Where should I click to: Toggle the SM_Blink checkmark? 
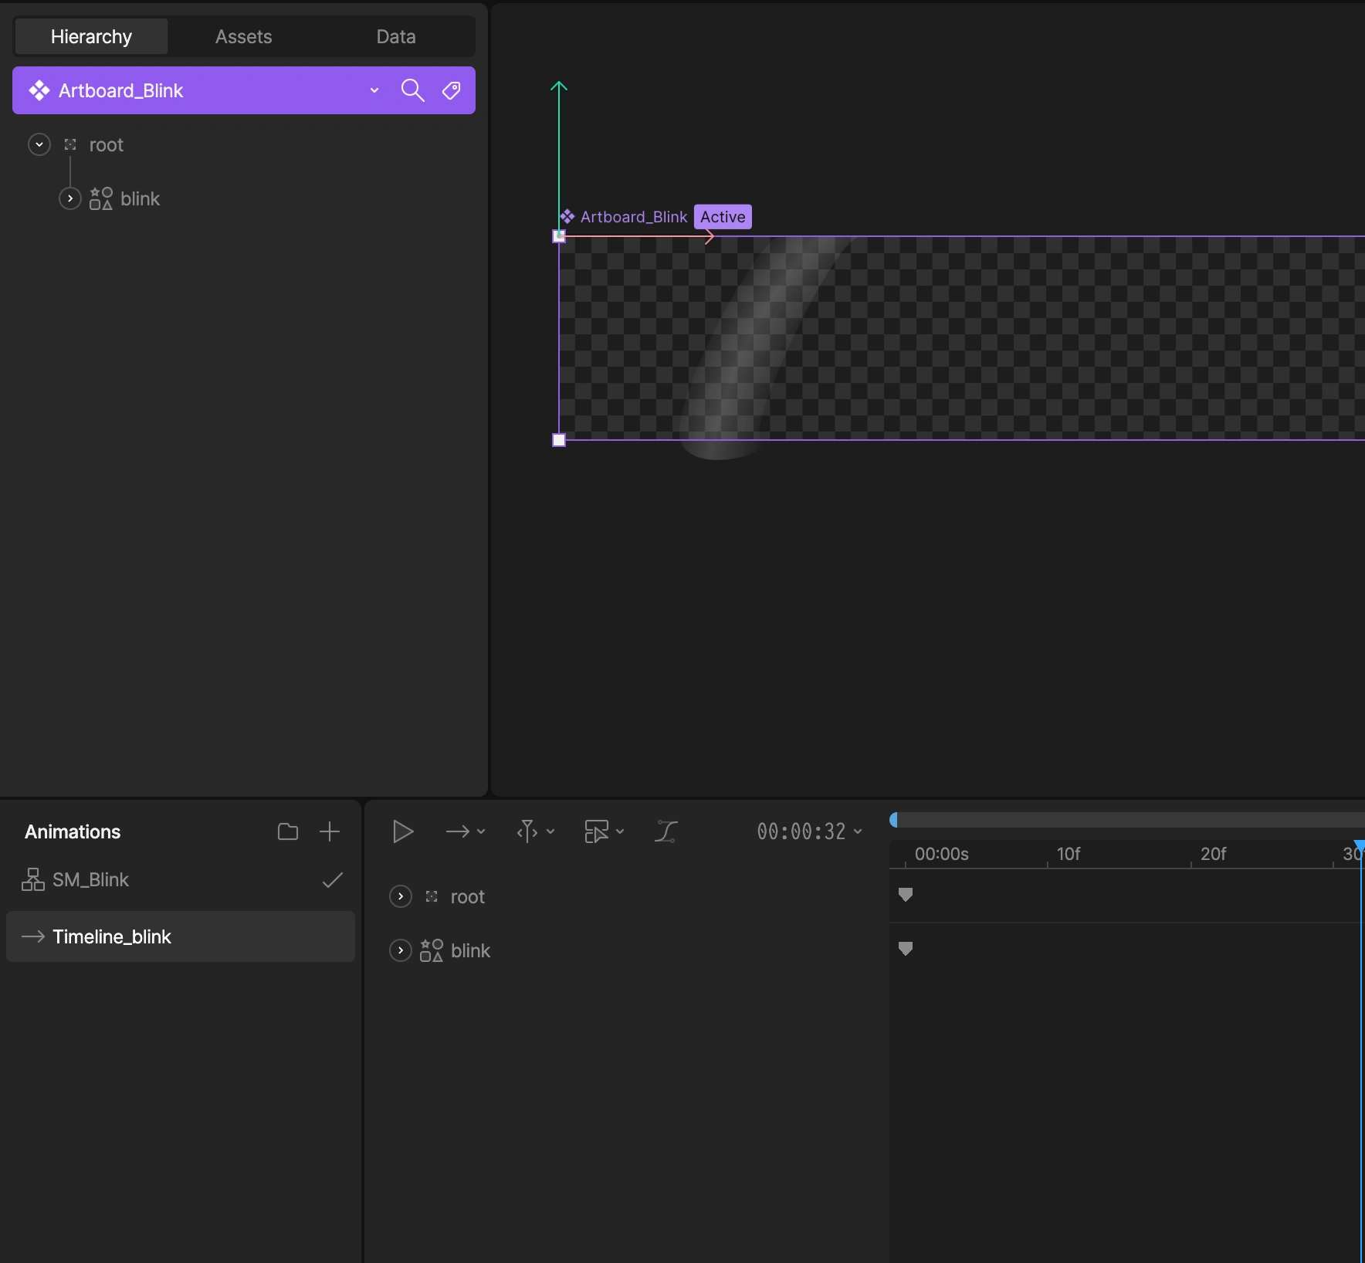point(332,879)
